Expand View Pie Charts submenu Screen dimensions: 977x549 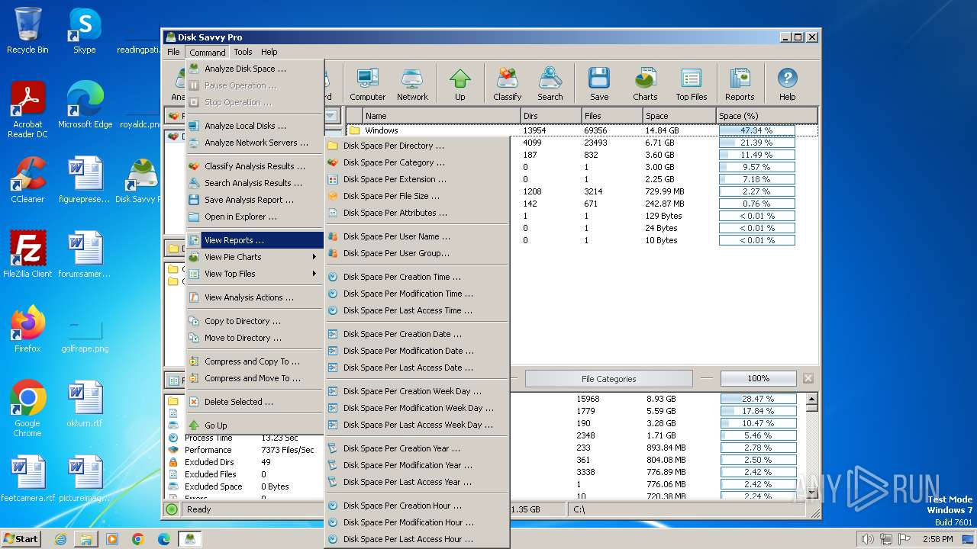click(255, 257)
